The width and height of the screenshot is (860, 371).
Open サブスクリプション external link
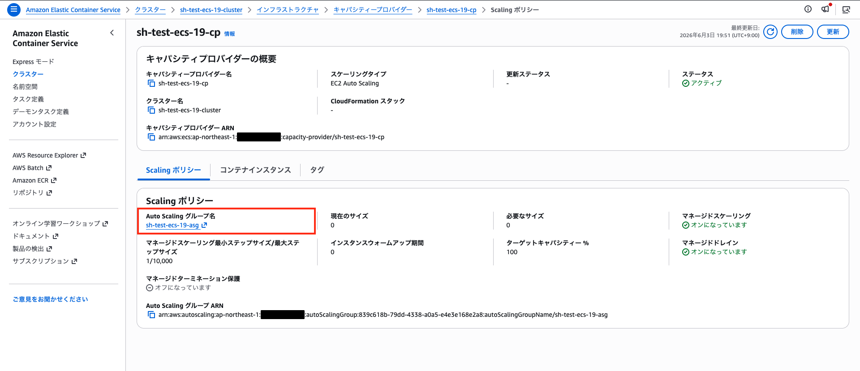pos(45,261)
